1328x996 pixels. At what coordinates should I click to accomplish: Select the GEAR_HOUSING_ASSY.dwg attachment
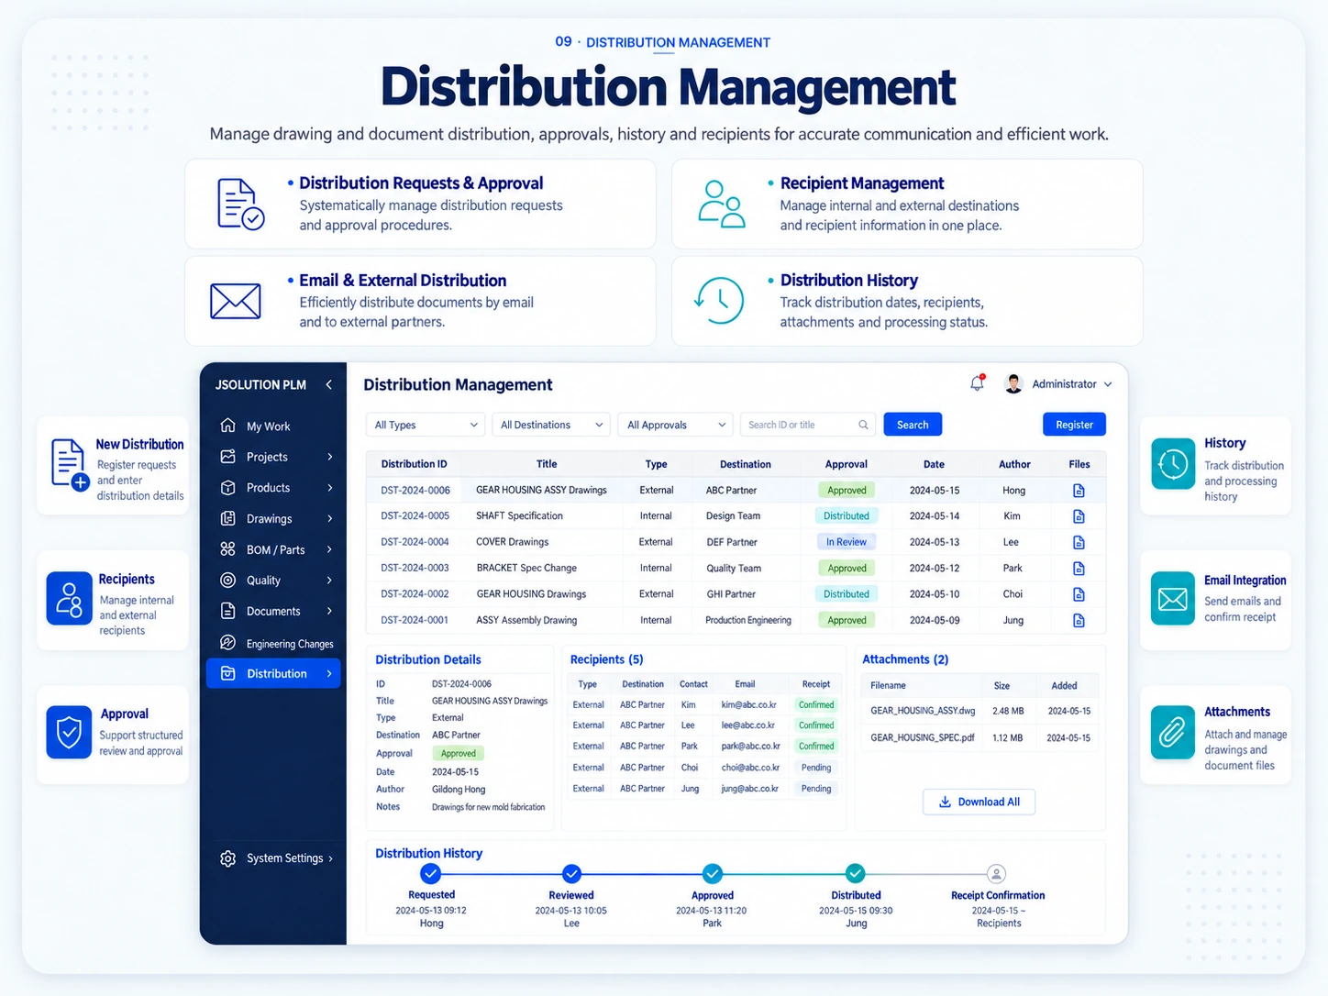coord(923,711)
